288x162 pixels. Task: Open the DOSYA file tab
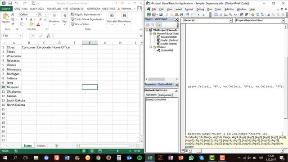[6, 9]
